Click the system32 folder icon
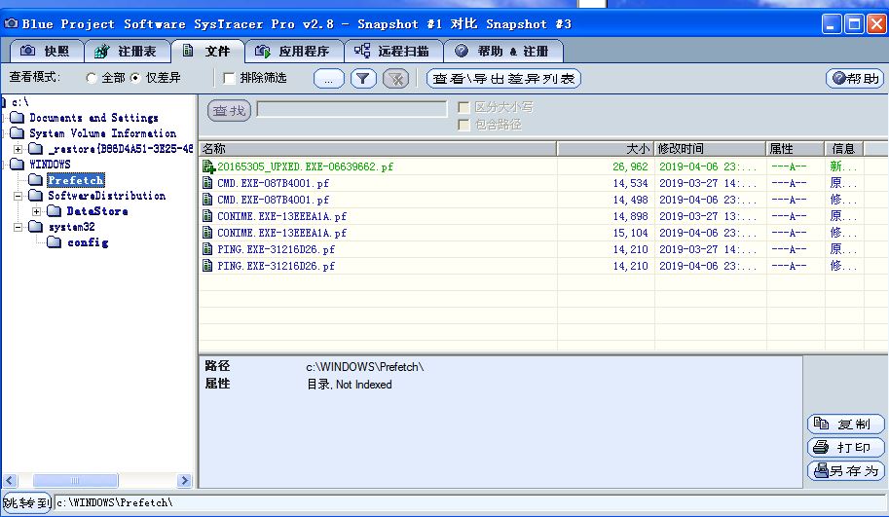Viewport: 889px width, 517px height. 36,227
